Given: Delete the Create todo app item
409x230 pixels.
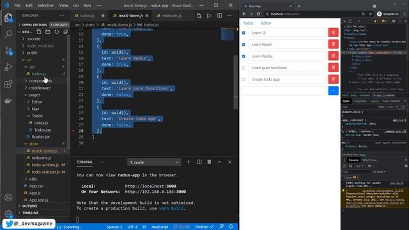Looking at the screenshot, I should [x=333, y=79].
